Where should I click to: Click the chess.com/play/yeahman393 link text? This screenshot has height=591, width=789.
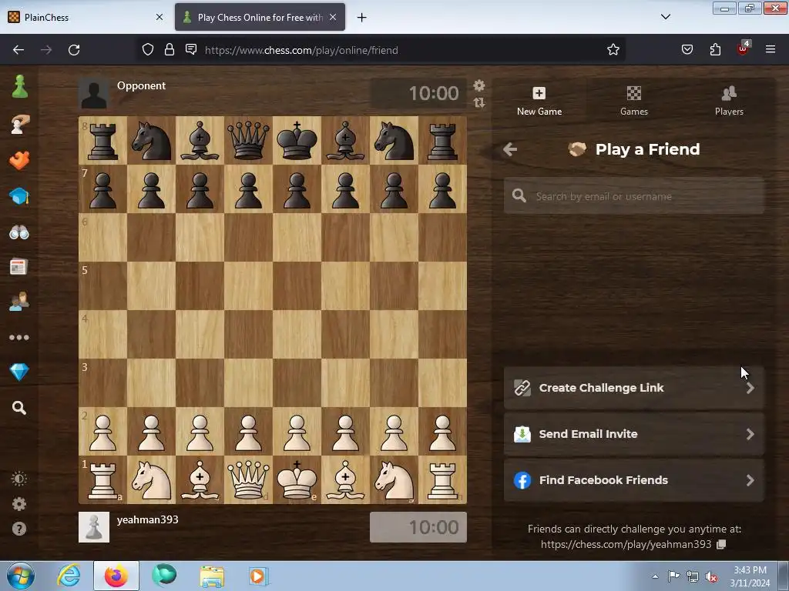coord(626,544)
